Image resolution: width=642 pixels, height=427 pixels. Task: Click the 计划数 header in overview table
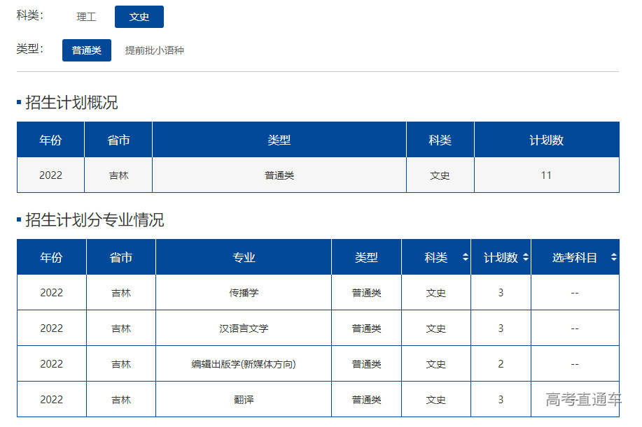click(x=546, y=140)
